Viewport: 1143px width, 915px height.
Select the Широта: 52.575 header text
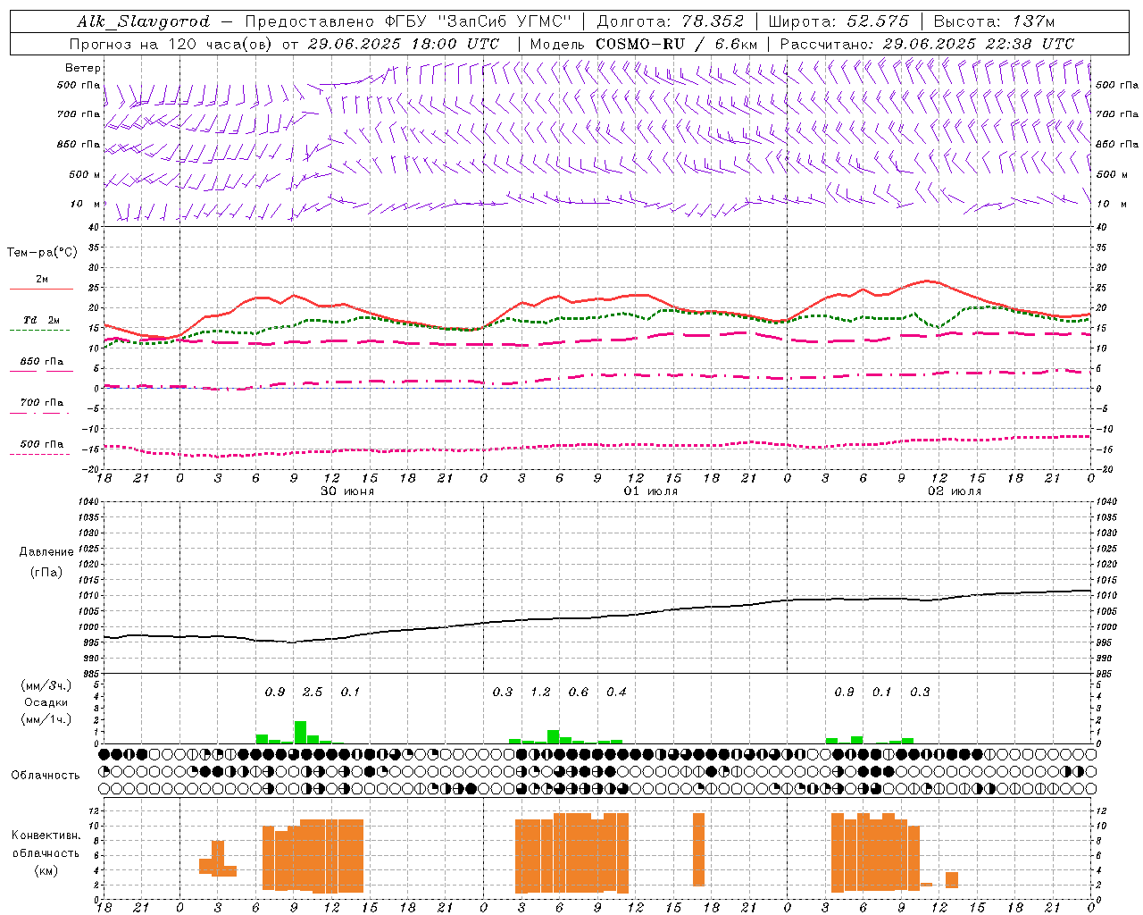point(838,21)
